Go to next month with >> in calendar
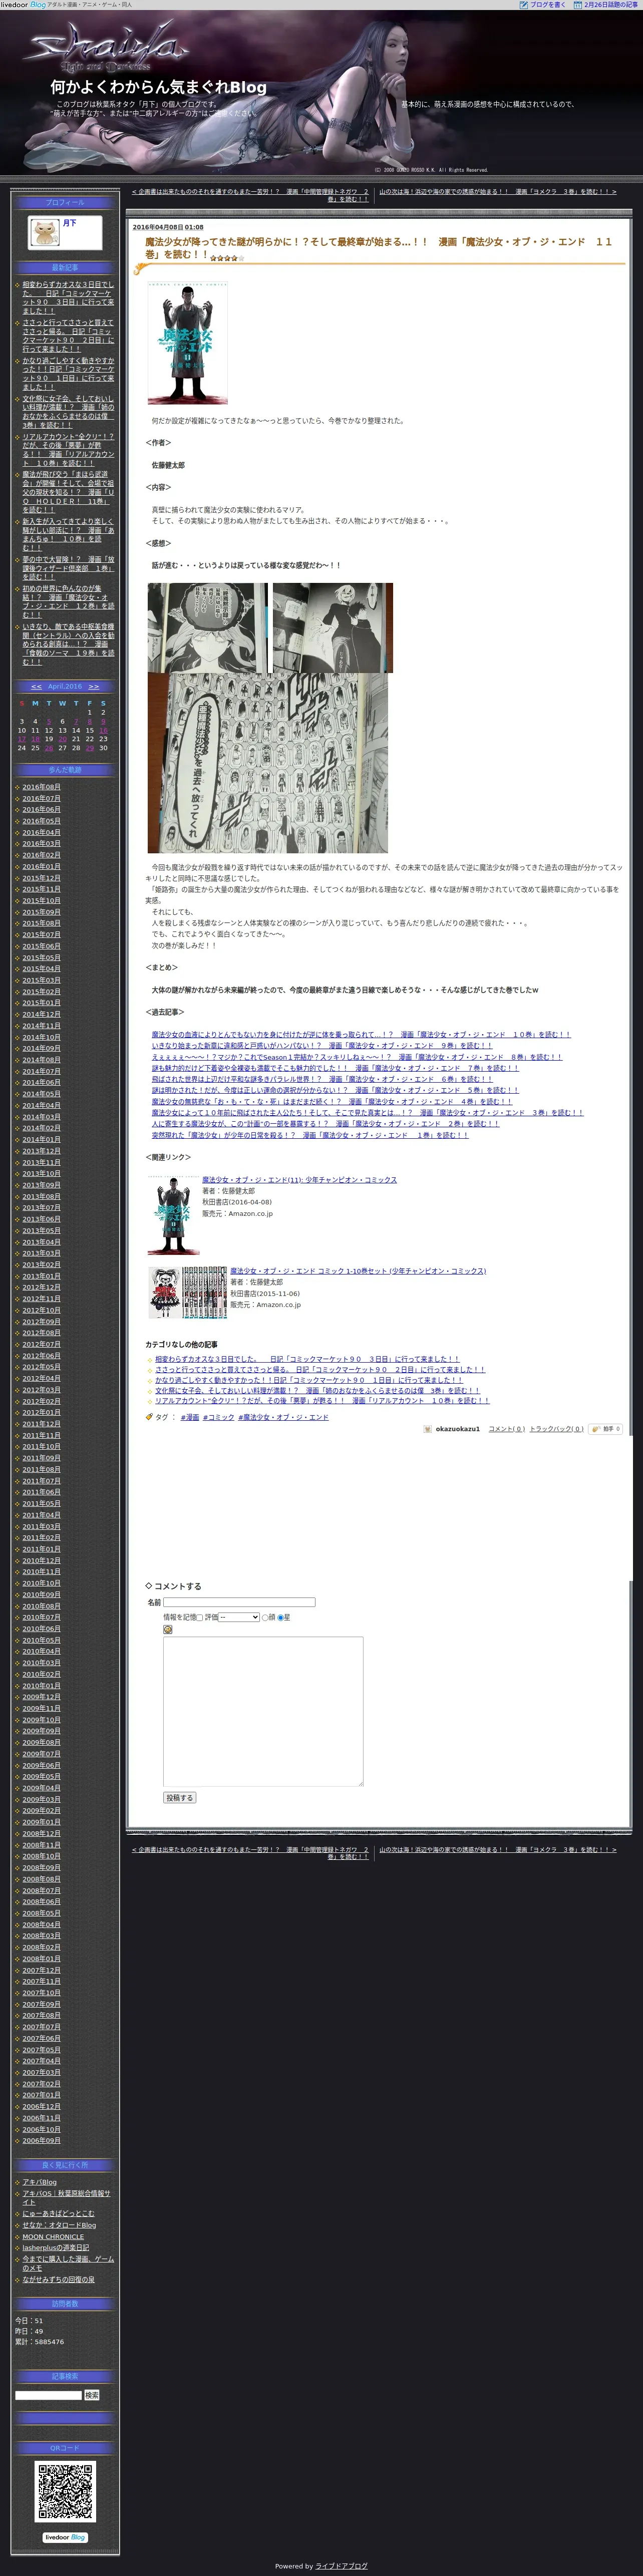 (x=94, y=686)
